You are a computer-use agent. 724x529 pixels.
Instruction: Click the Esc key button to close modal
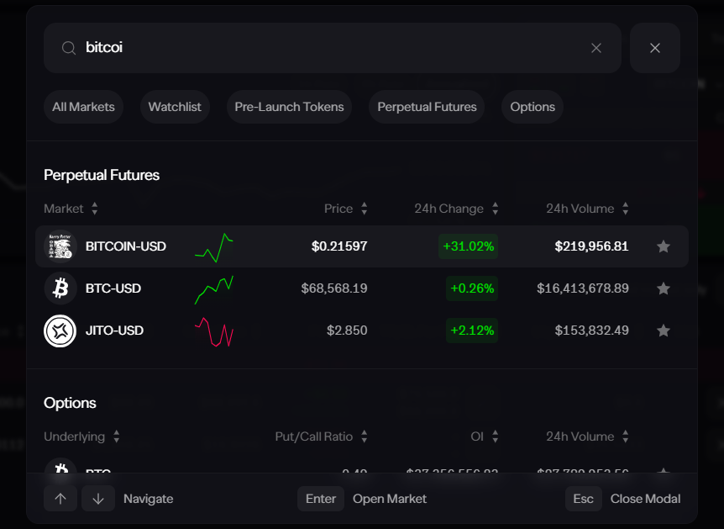[x=583, y=499]
